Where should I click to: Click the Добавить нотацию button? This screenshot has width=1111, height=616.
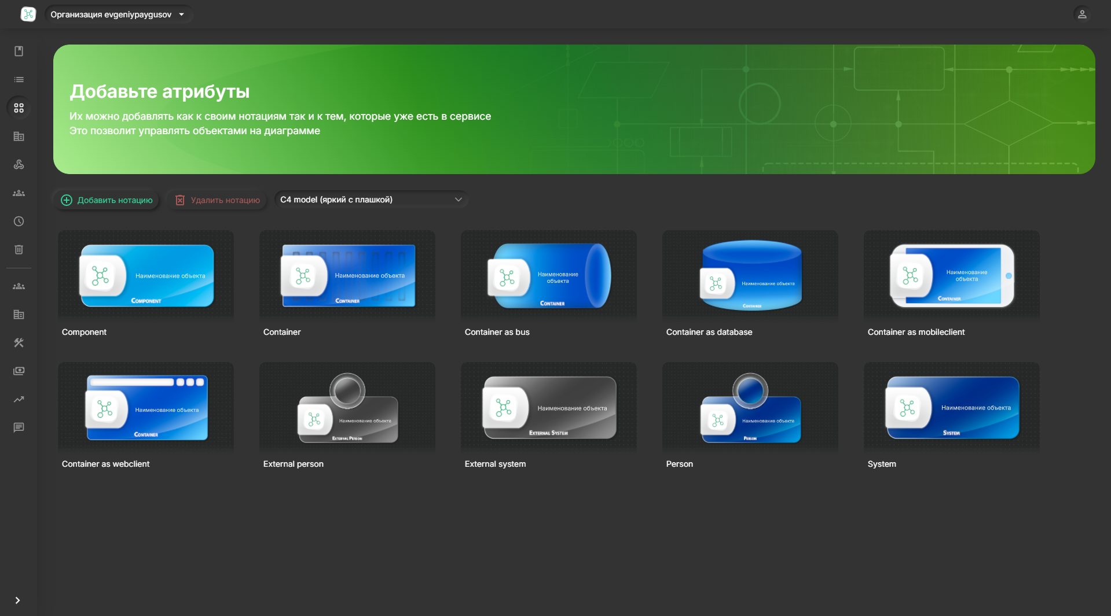click(107, 200)
